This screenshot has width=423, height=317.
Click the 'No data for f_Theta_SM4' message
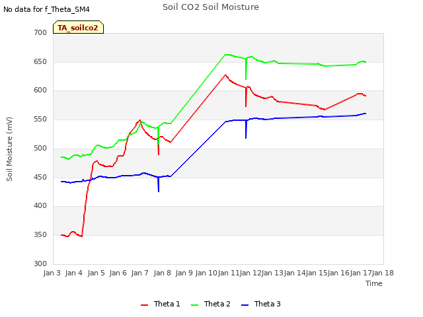[46, 9]
